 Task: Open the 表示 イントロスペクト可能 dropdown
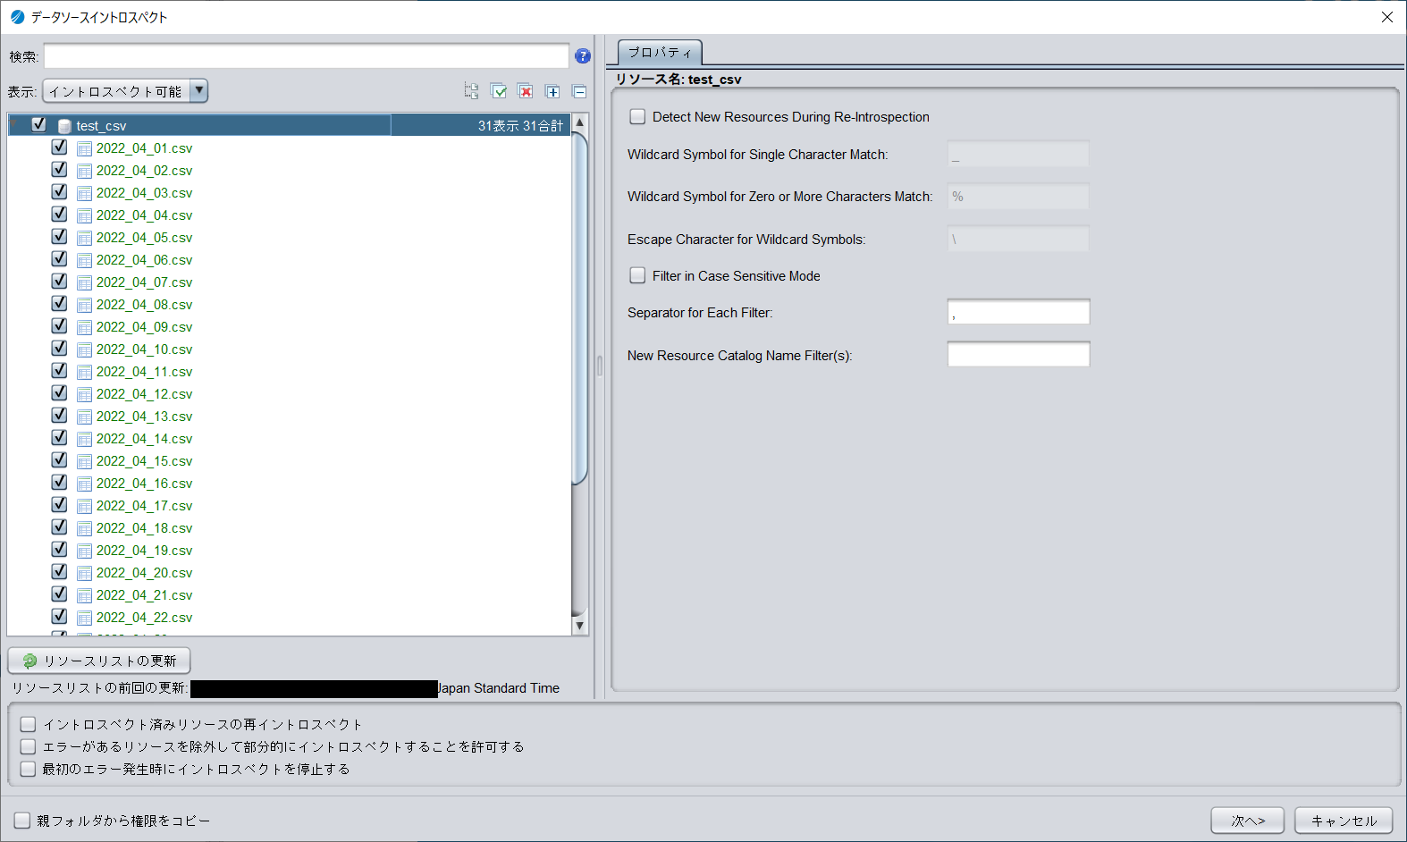125,91
